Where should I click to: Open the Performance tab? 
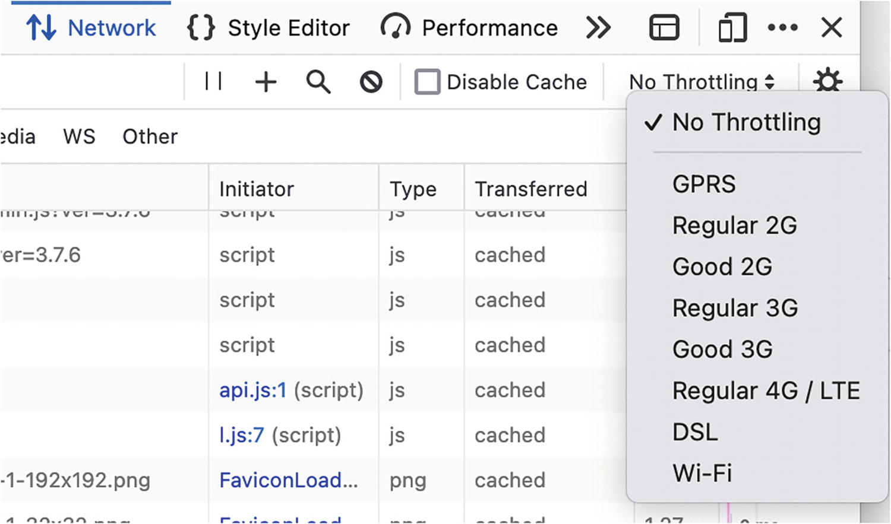click(x=469, y=28)
